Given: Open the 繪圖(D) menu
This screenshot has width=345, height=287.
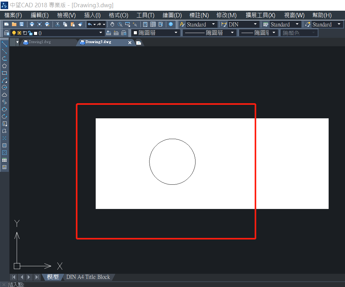Looking at the screenshot, I should pyautogui.click(x=172, y=15).
